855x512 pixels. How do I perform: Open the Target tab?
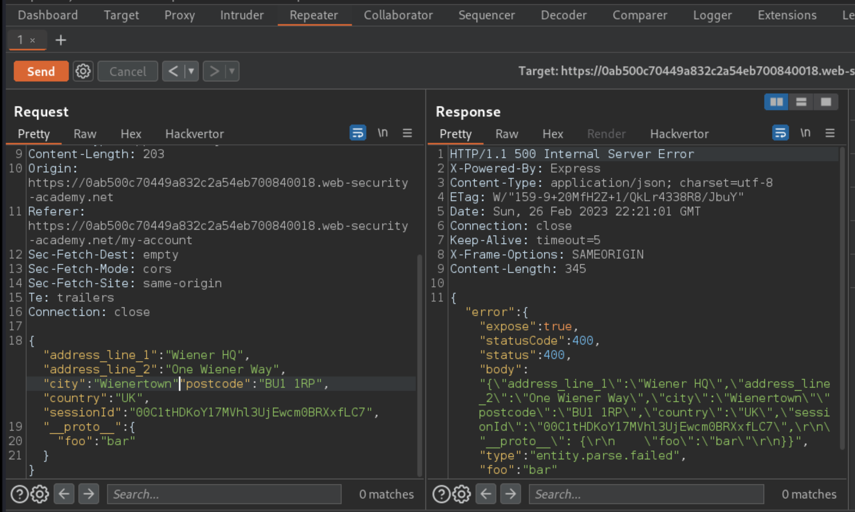121,15
